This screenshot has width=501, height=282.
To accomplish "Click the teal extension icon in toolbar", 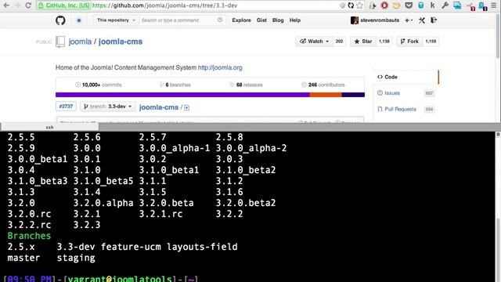I will [421, 5].
